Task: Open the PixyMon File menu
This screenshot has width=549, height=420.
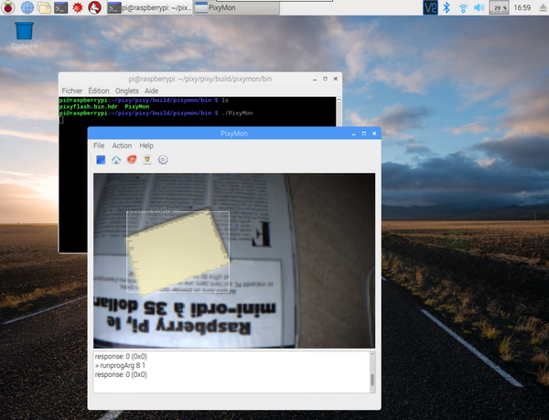Action: pyautogui.click(x=99, y=145)
